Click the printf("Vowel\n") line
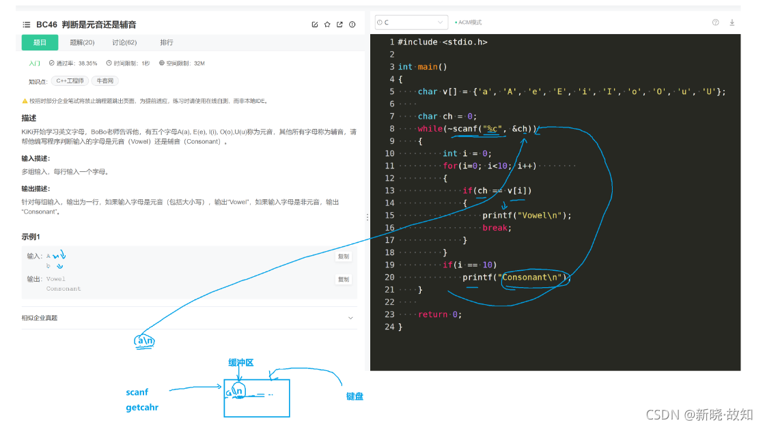 tap(527, 215)
